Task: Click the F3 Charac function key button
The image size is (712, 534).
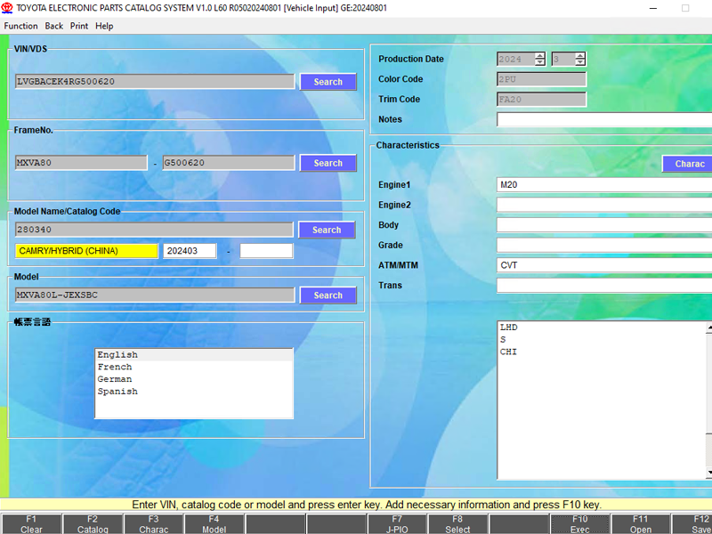Action: [153, 524]
